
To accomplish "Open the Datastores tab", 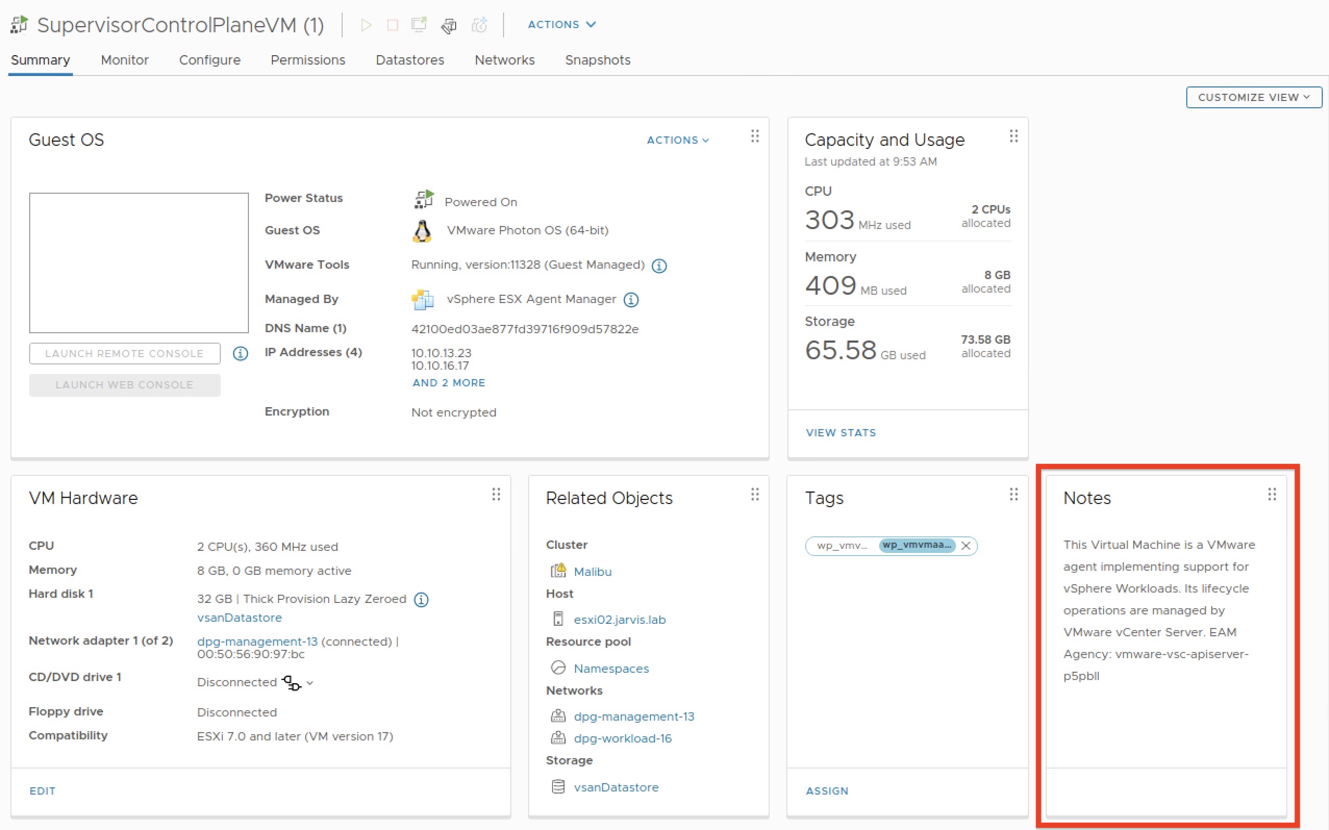I will (410, 60).
